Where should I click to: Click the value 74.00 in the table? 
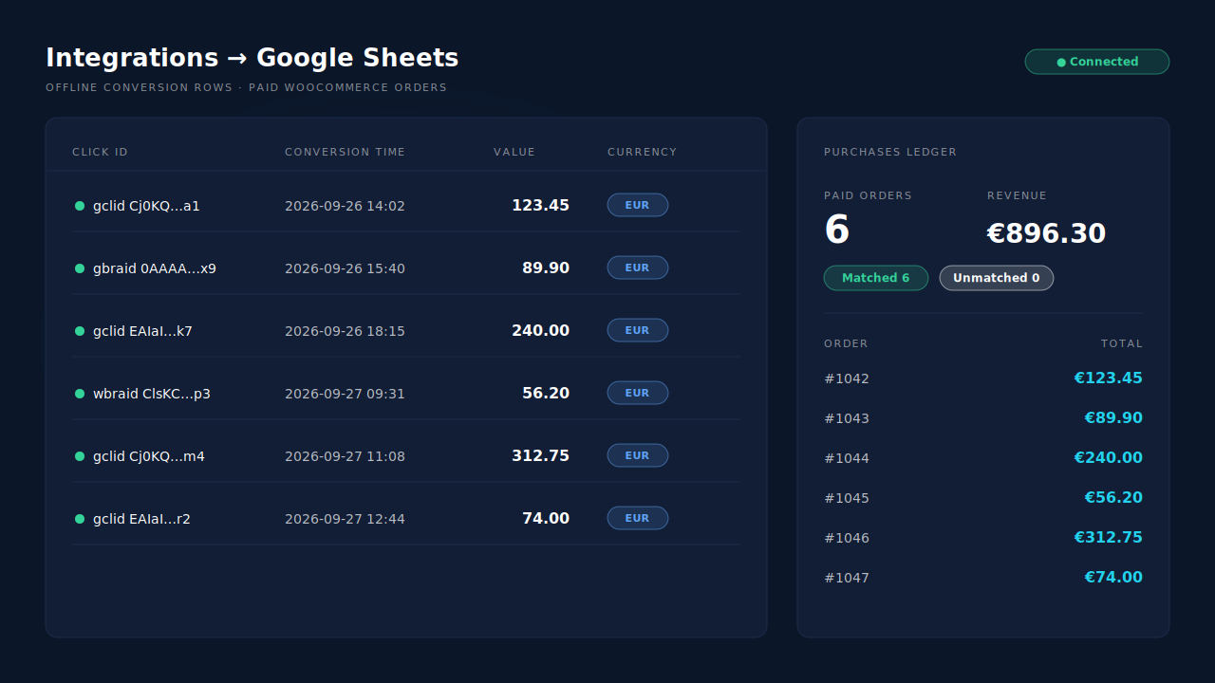[x=546, y=519]
